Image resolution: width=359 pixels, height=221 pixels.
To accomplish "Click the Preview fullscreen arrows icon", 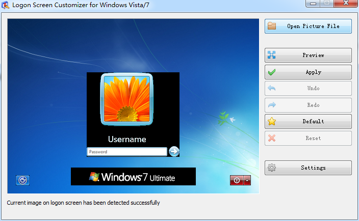I will tap(272, 56).
